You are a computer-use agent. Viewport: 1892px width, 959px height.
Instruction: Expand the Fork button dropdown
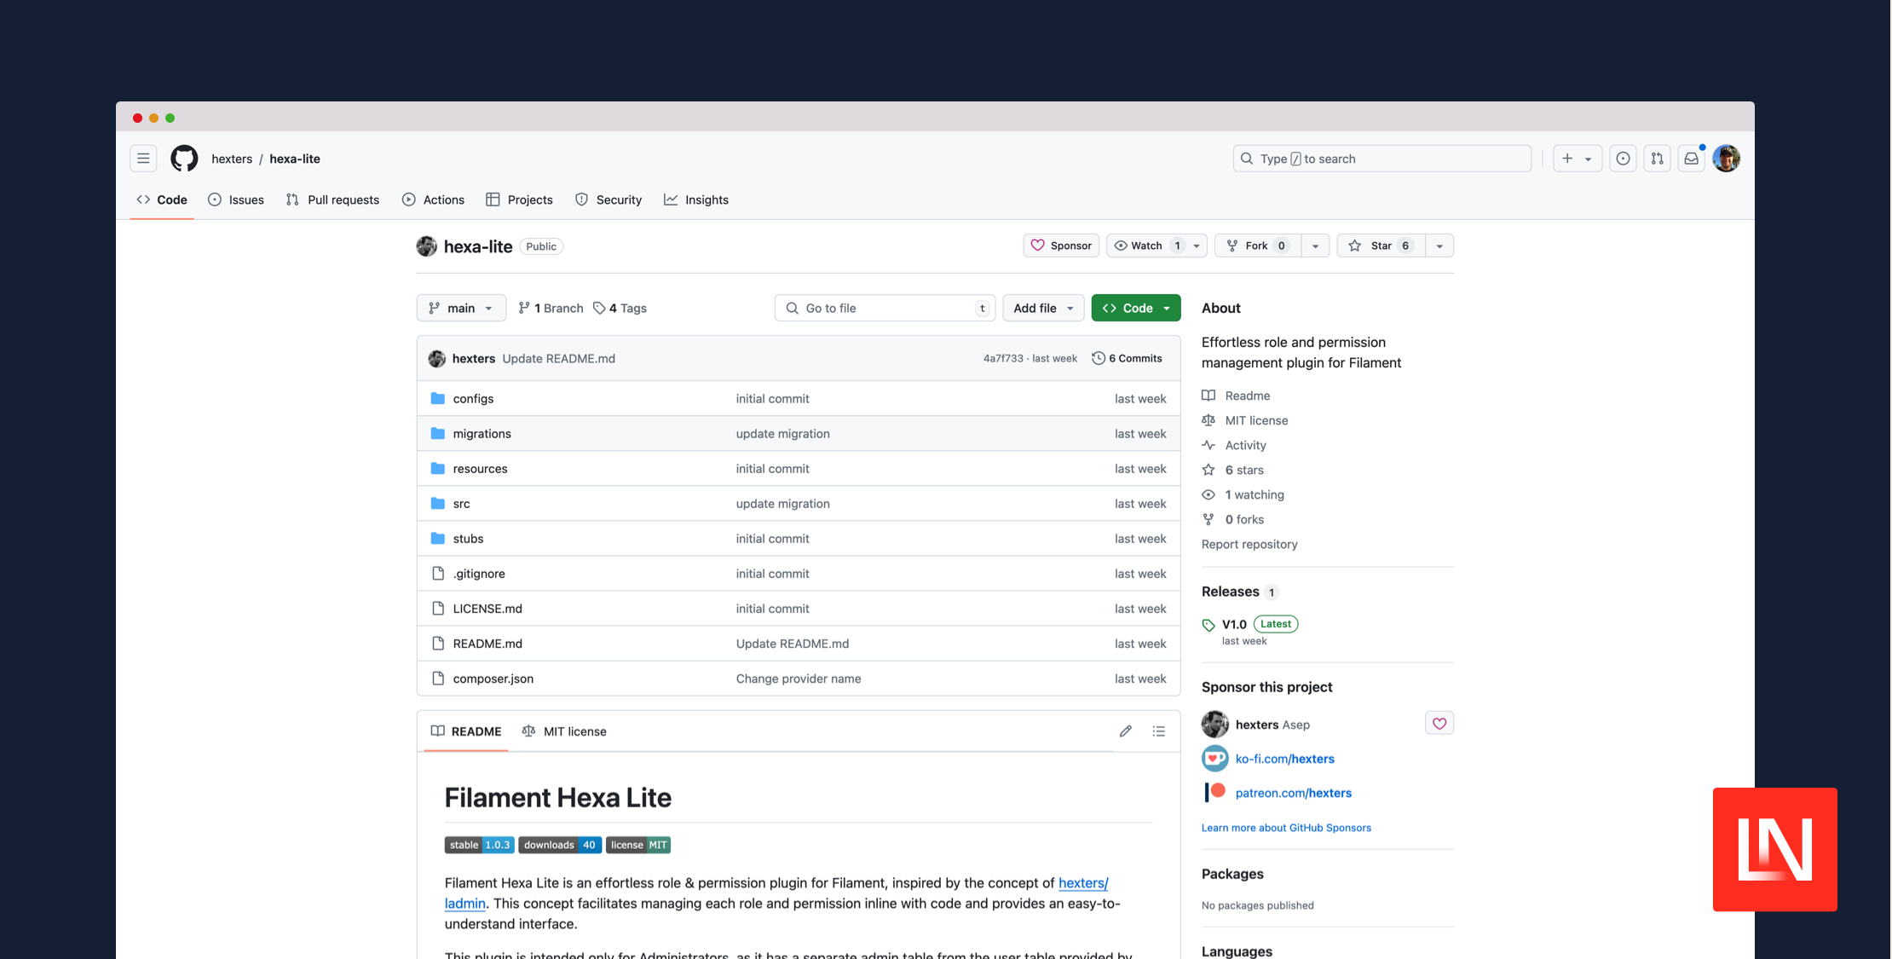click(x=1314, y=245)
